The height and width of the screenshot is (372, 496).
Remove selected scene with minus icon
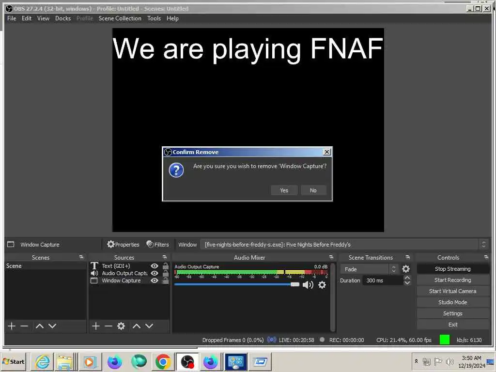pyautogui.click(x=24, y=326)
